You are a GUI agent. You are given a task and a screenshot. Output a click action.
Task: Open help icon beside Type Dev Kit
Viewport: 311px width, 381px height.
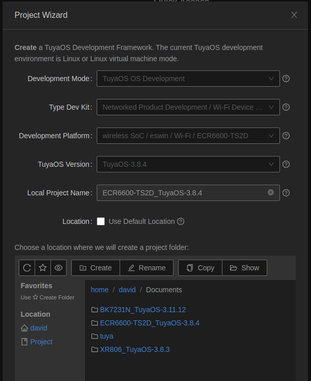(286, 107)
